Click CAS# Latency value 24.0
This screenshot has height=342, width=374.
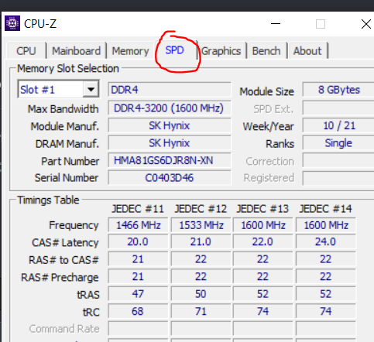click(326, 242)
